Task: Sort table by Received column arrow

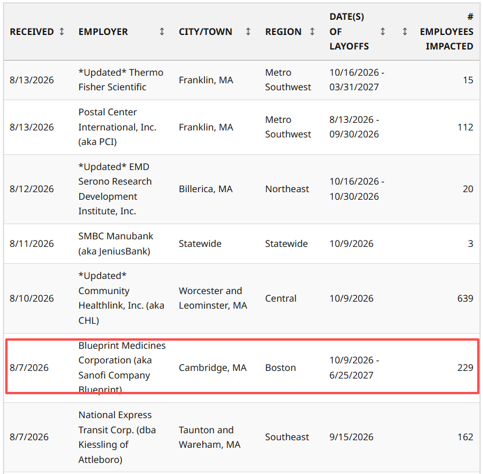Action: [62, 31]
